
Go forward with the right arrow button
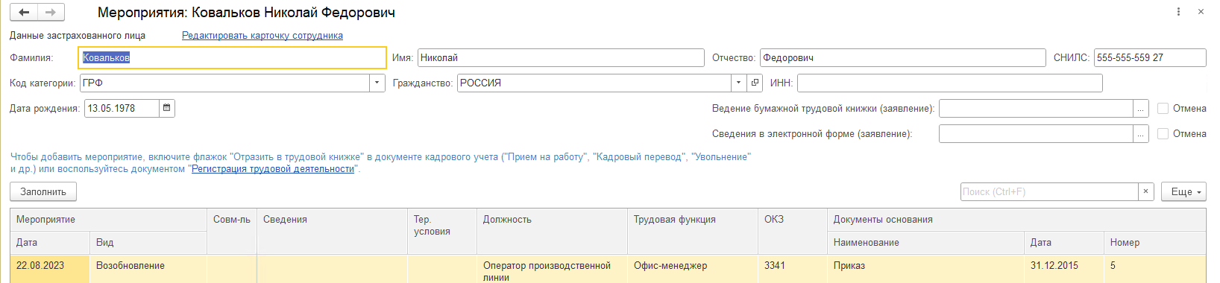pos(51,12)
